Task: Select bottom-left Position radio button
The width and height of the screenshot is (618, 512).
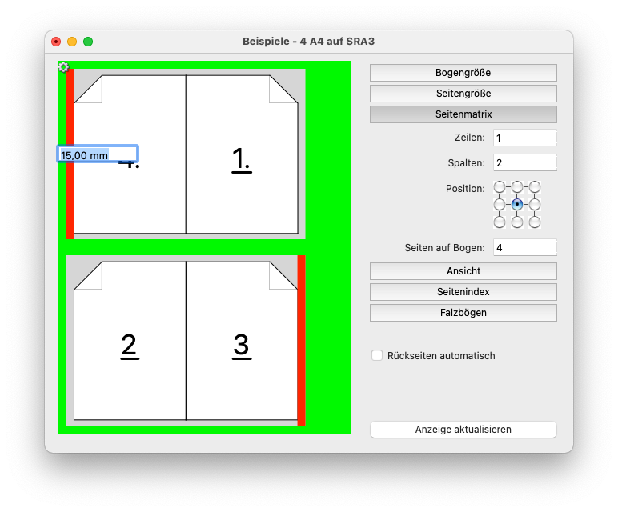Action: tap(500, 222)
